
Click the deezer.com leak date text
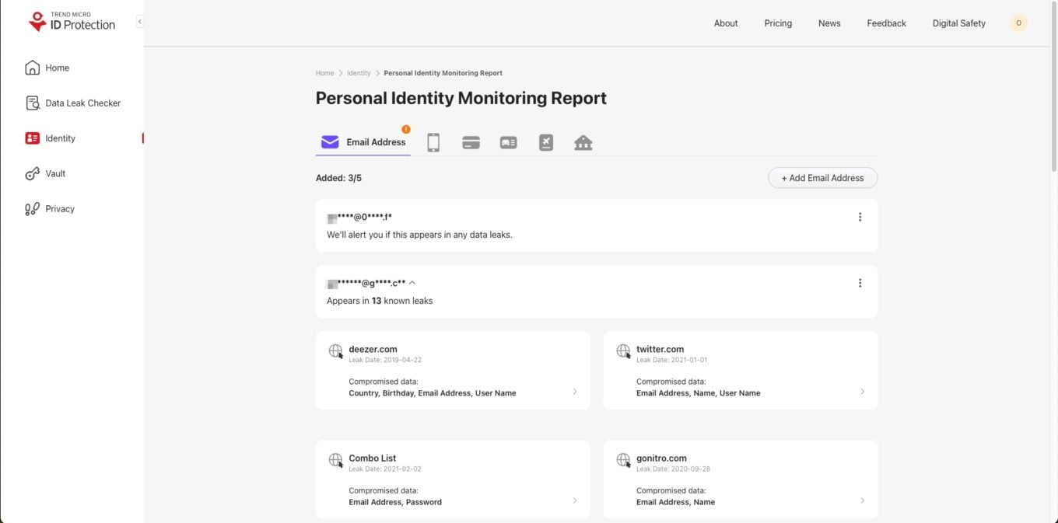[x=385, y=361]
